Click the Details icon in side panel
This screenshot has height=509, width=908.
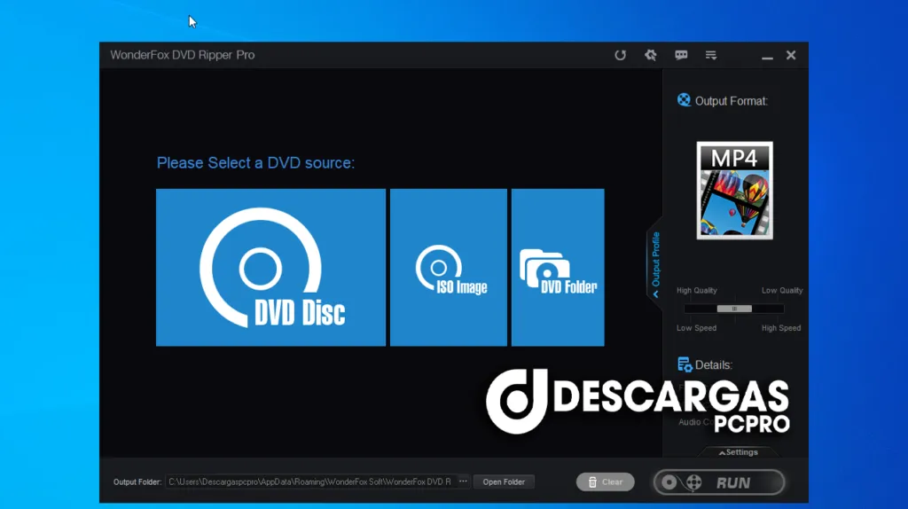point(685,364)
